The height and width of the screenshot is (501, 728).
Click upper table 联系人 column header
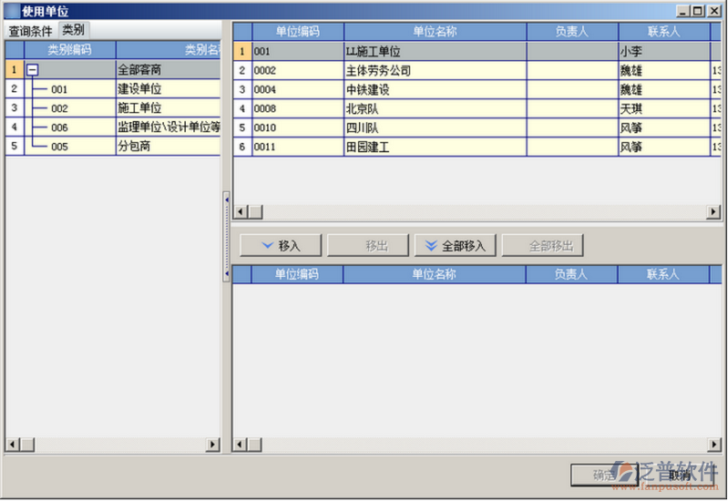(664, 32)
